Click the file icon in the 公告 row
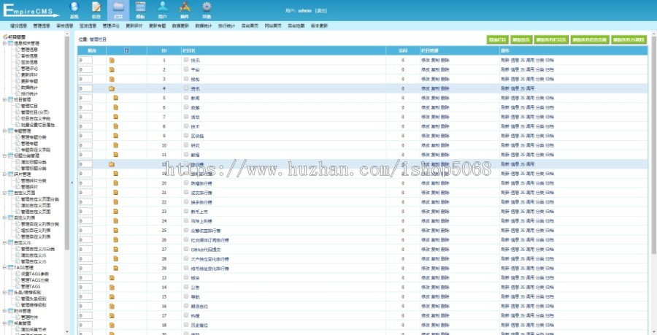This screenshot has width=657, height=335. (112, 288)
